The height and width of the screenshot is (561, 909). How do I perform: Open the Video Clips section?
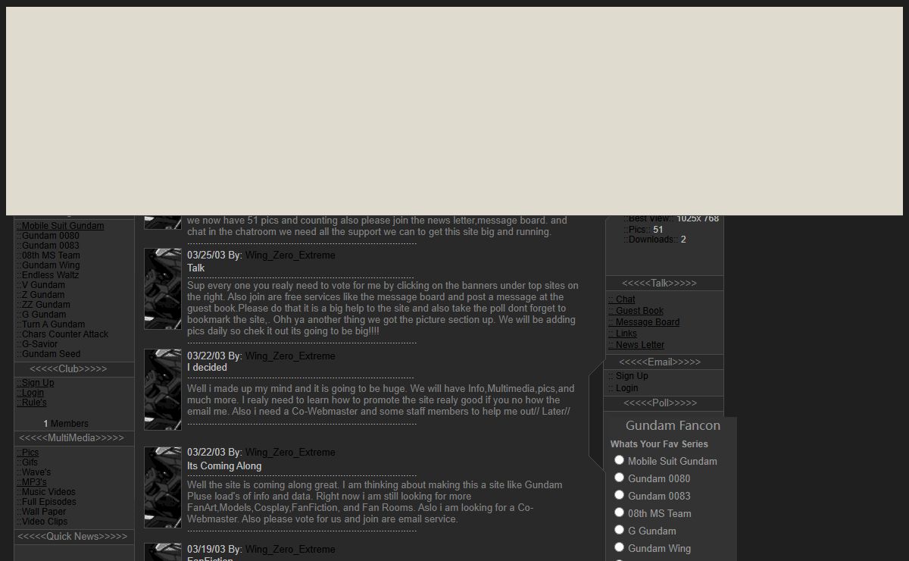click(42, 522)
